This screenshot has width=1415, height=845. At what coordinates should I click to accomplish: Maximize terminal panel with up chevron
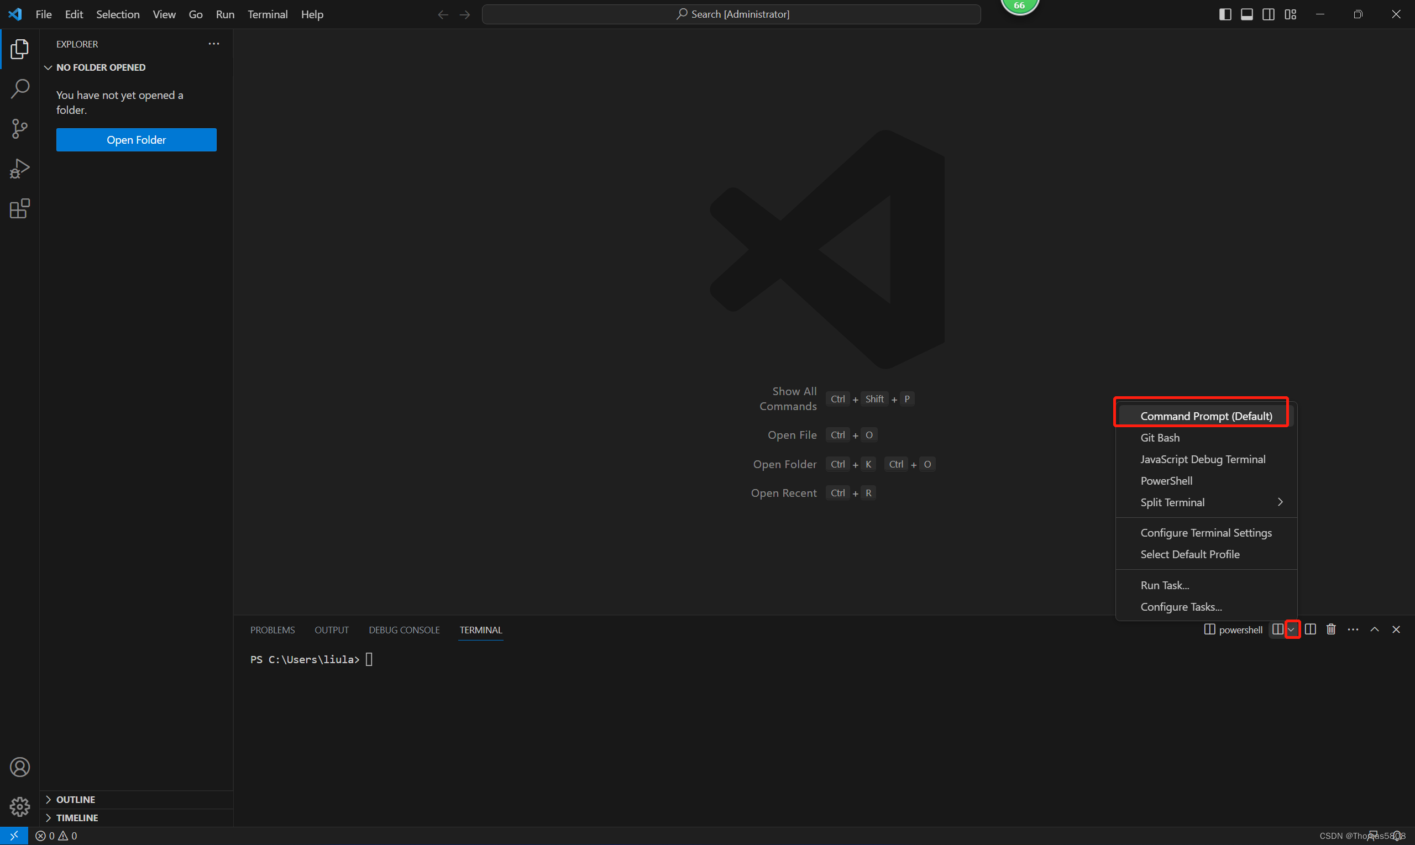tap(1374, 629)
